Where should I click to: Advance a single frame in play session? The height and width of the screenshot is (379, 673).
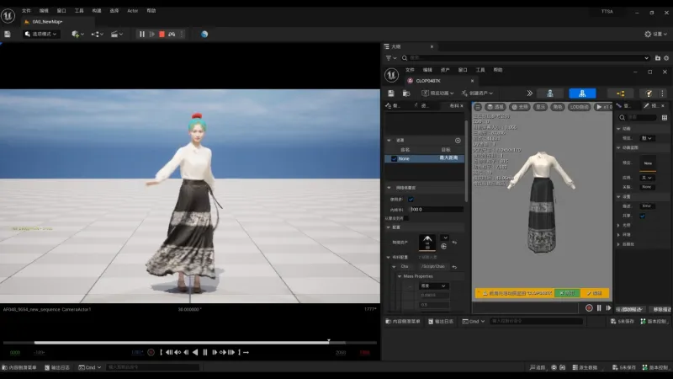click(152, 34)
